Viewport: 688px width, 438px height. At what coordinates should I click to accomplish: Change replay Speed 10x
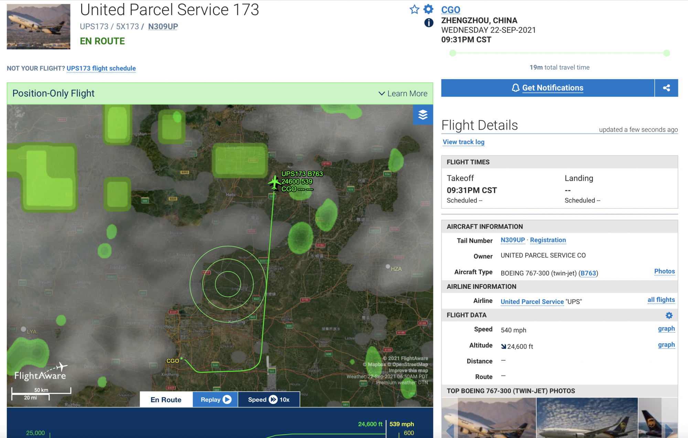269,399
